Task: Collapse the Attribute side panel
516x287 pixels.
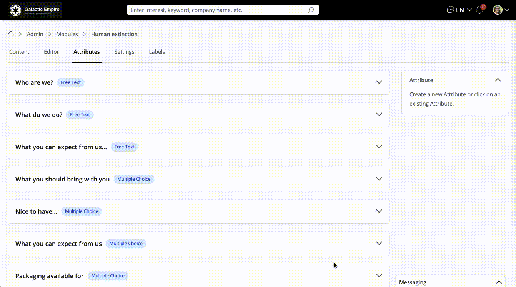Action: pos(498,80)
